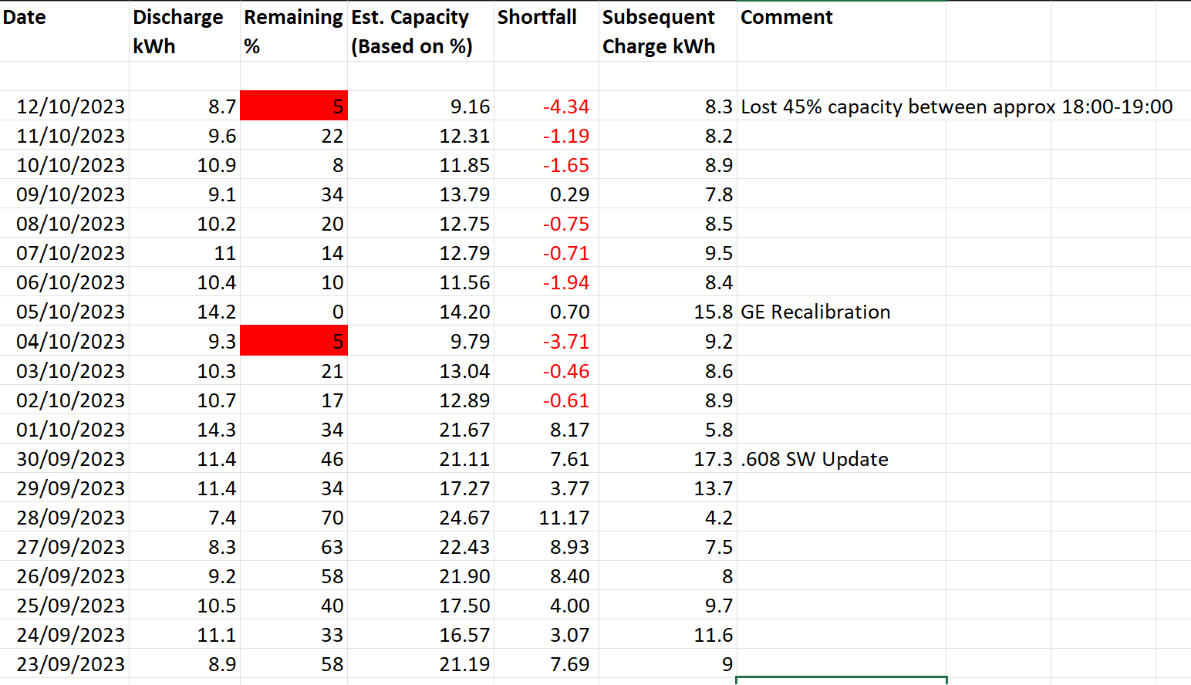
Task: Select the date cell 28/09/2023
Action: coord(65,518)
